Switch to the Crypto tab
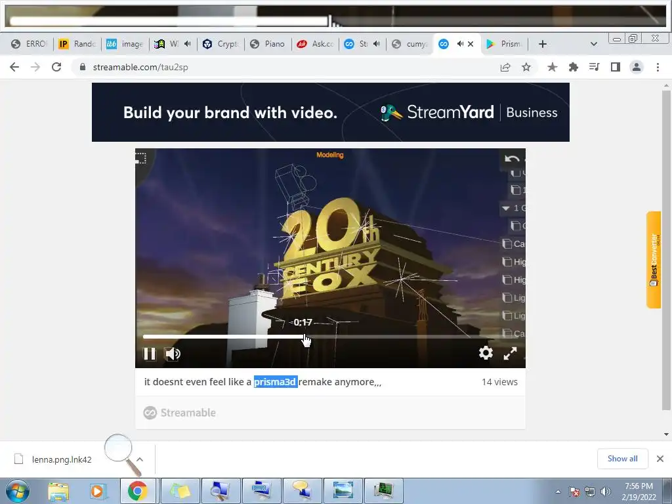This screenshot has width=672, height=504. [x=220, y=44]
